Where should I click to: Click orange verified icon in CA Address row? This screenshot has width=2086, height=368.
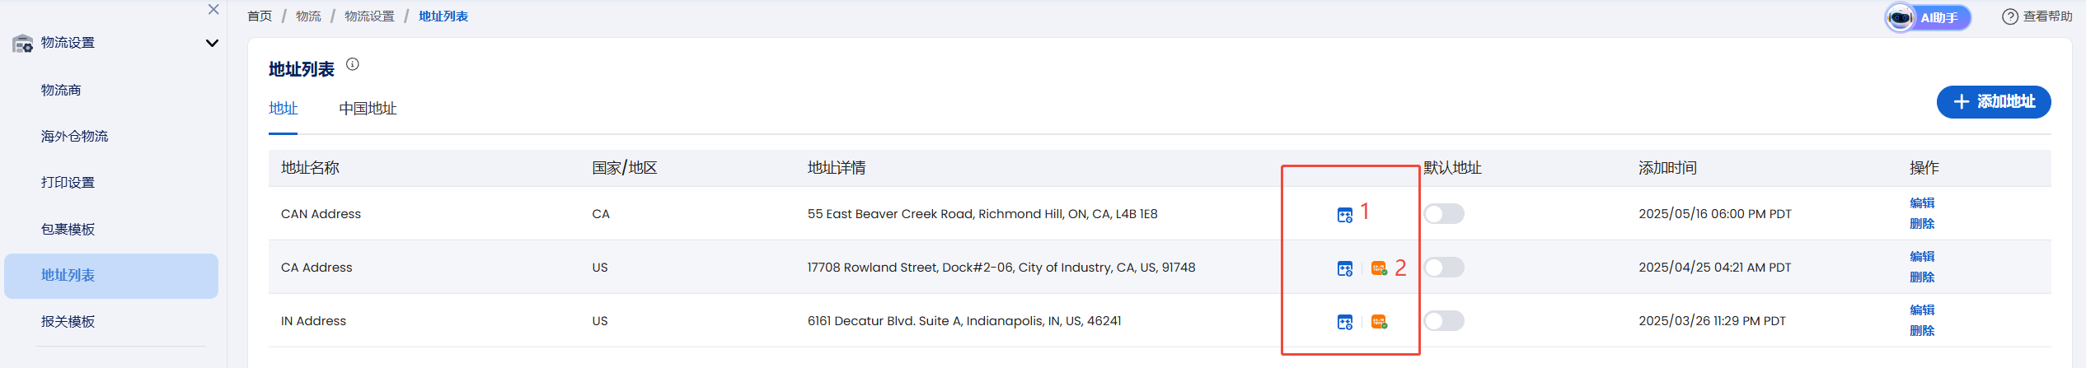pyautogui.click(x=1379, y=268)
